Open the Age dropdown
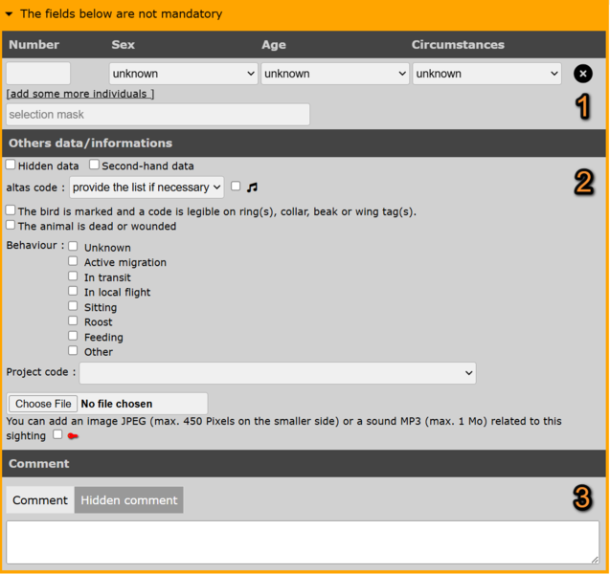Screen dimensions: 610x574 pos(335,74)
